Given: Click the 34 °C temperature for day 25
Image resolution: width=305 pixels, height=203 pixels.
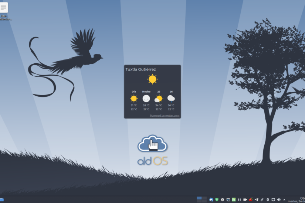Looking at the screenshot, I should tap(159, 105).
